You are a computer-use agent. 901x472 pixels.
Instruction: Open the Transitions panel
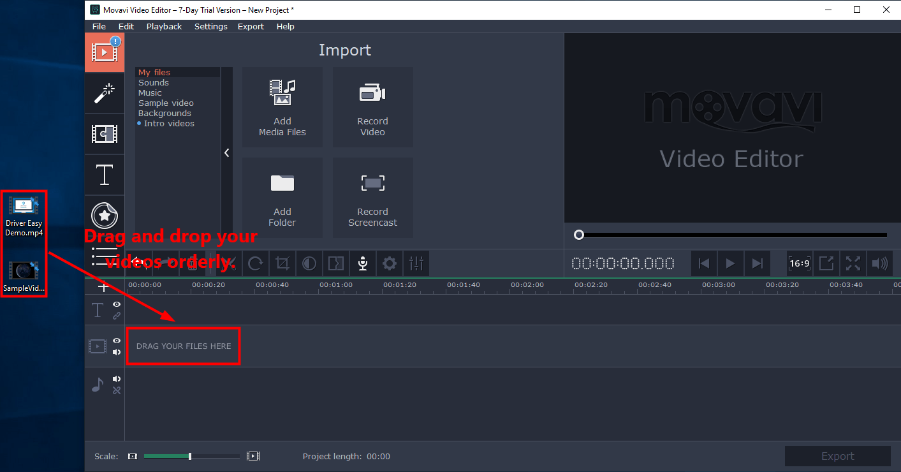[x=105, y=135]
